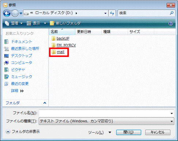Sort by 種類 column
178x141 pixels.
pos(115,32)
